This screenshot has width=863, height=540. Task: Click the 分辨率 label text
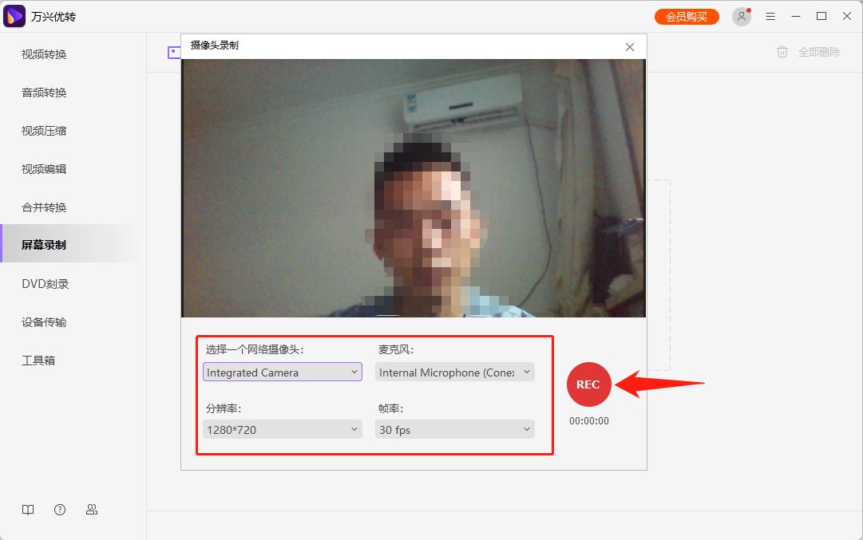tap(224, 408)
